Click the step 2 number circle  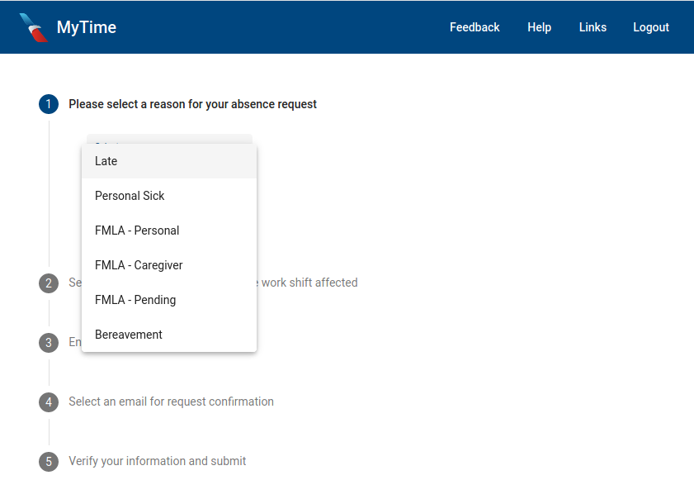click(49, 283)
